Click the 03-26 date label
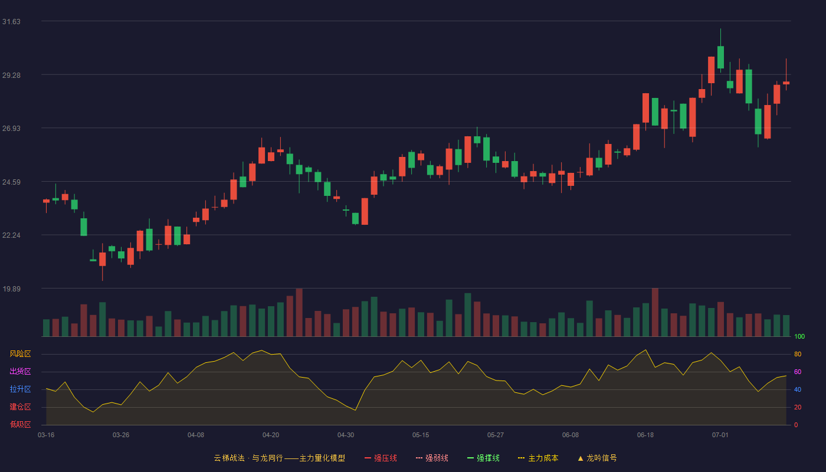Viewport: 826px width, 472px height. tap(121, 435)
